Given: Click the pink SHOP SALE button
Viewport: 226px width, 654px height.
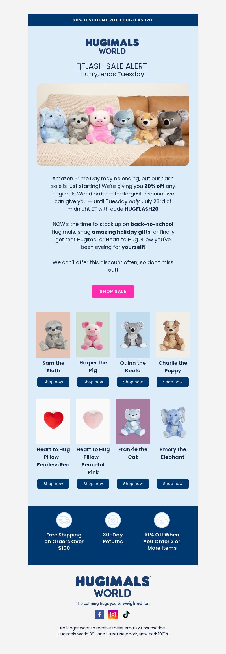Looking at the screenshot, I should coord(113,291).
